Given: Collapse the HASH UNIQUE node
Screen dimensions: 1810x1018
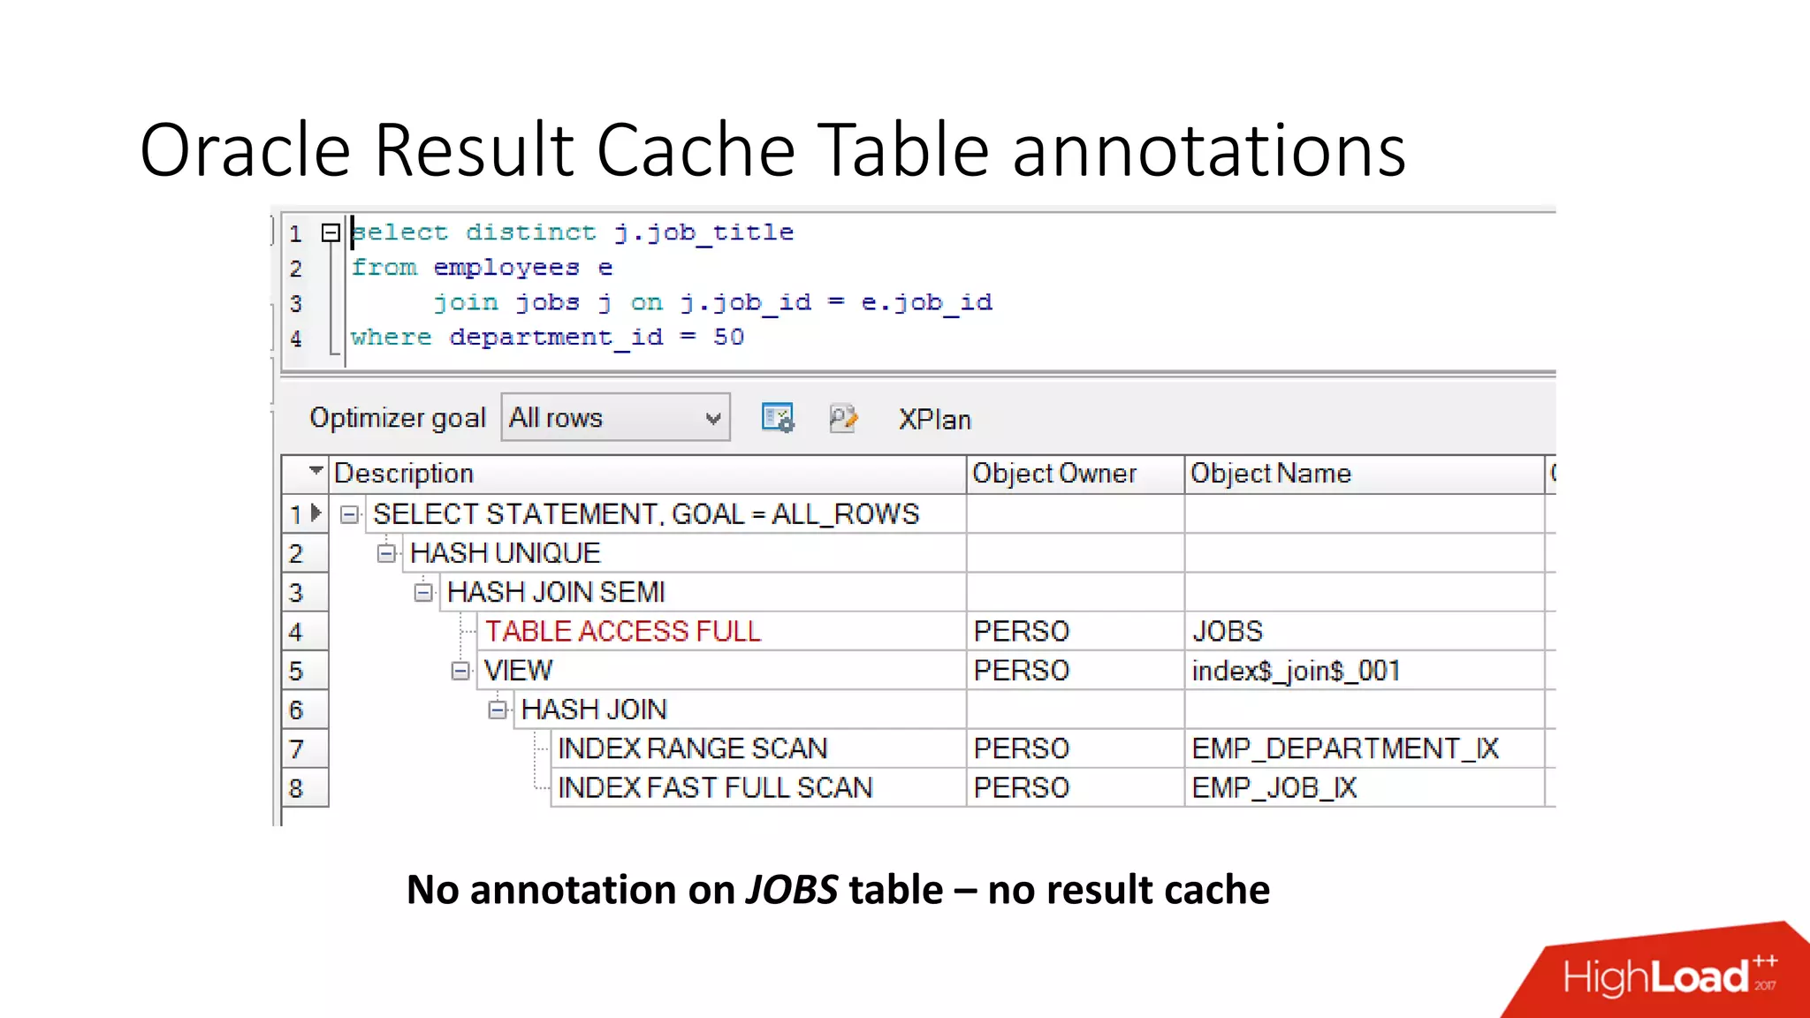Looking at the screenshot, I should click(386, 553).
